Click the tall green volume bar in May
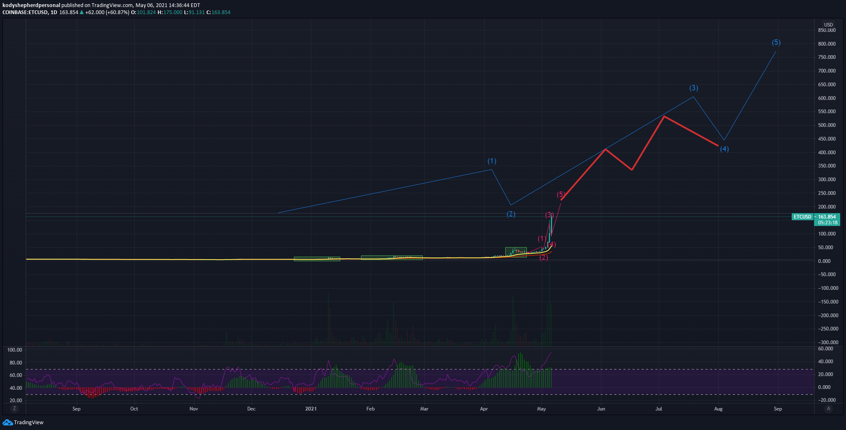The image size is (846, 430). tap(549, 305)
